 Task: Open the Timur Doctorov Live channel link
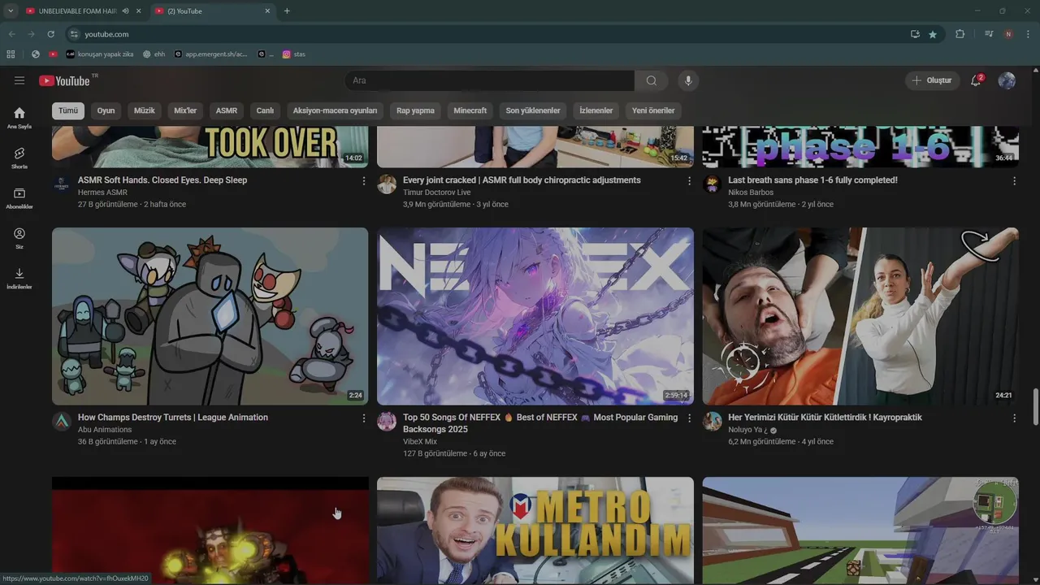tap(437, 193)
